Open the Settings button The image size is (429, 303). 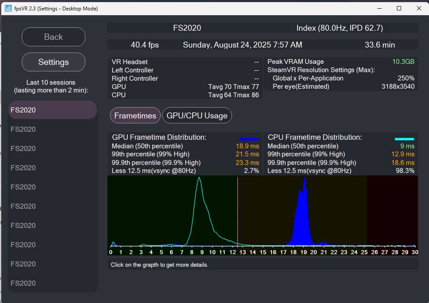[53, 62]
